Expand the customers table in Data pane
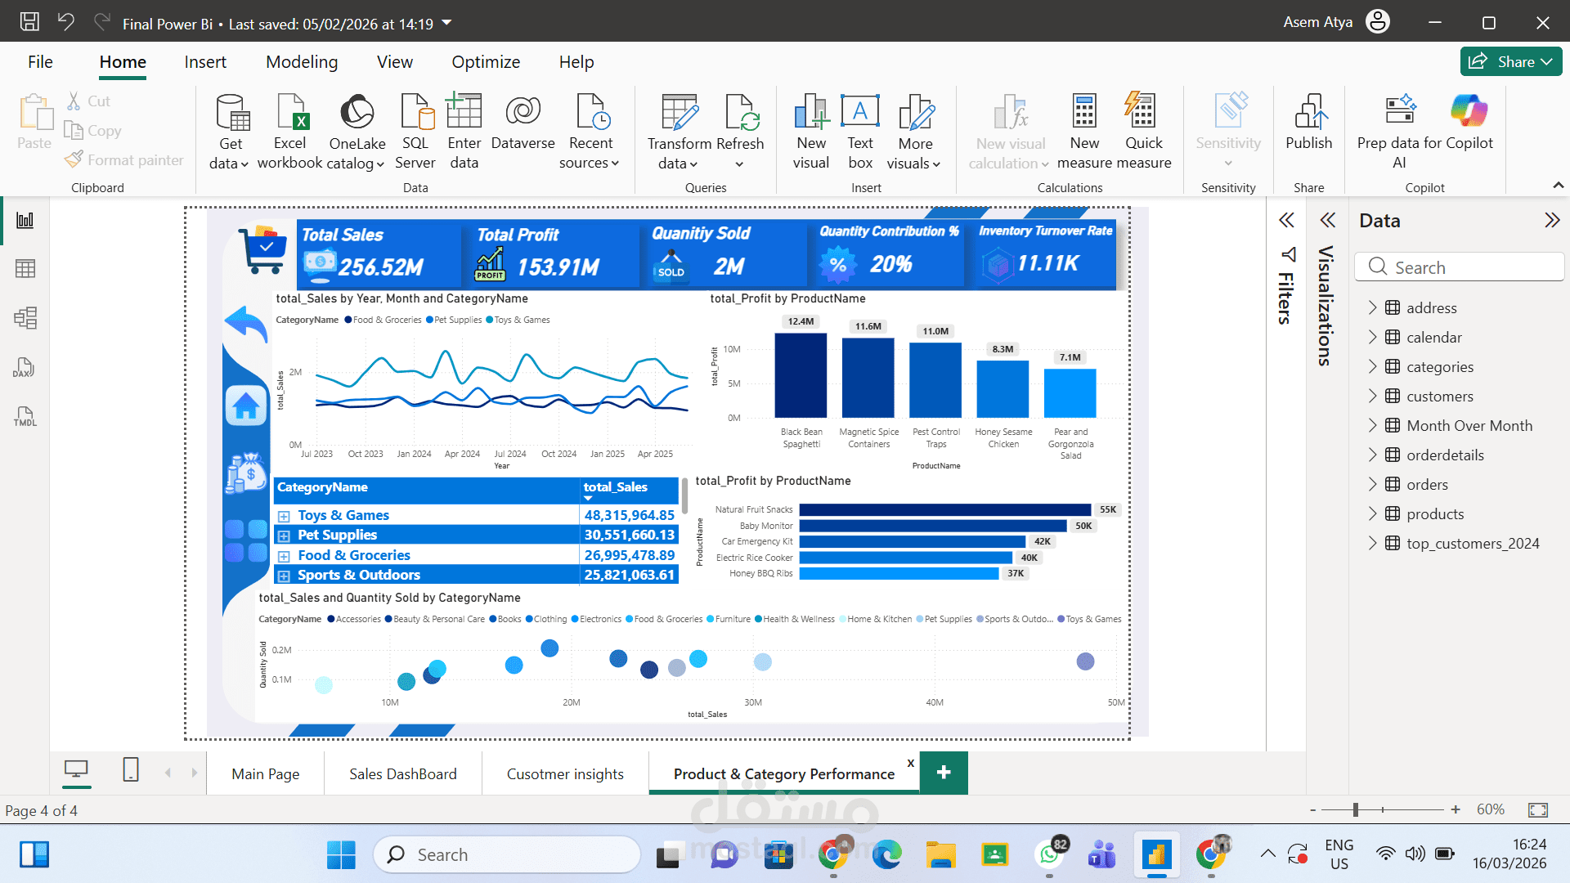 point(1373,397)
